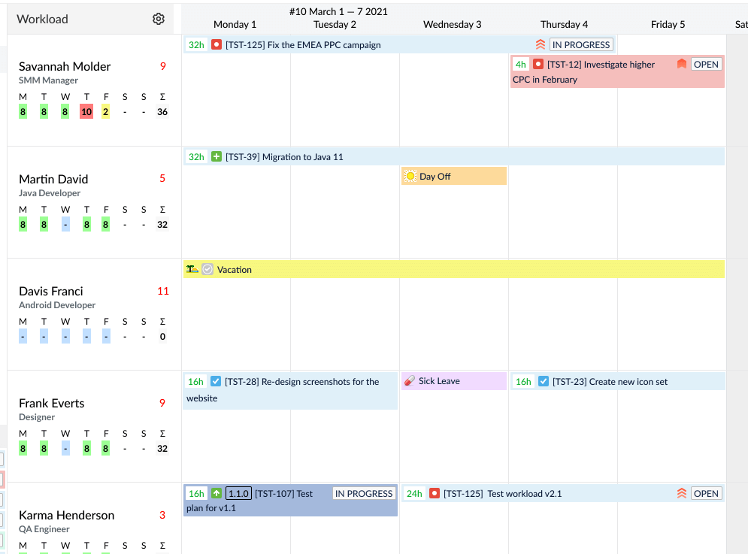Click Monday 1 column header
The width and height of the screenshot is (748, 554).
(235, 24)
